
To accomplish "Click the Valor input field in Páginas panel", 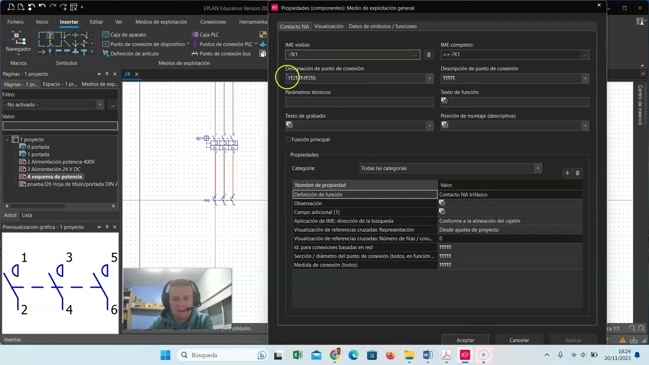I will [x=60, y=126].
